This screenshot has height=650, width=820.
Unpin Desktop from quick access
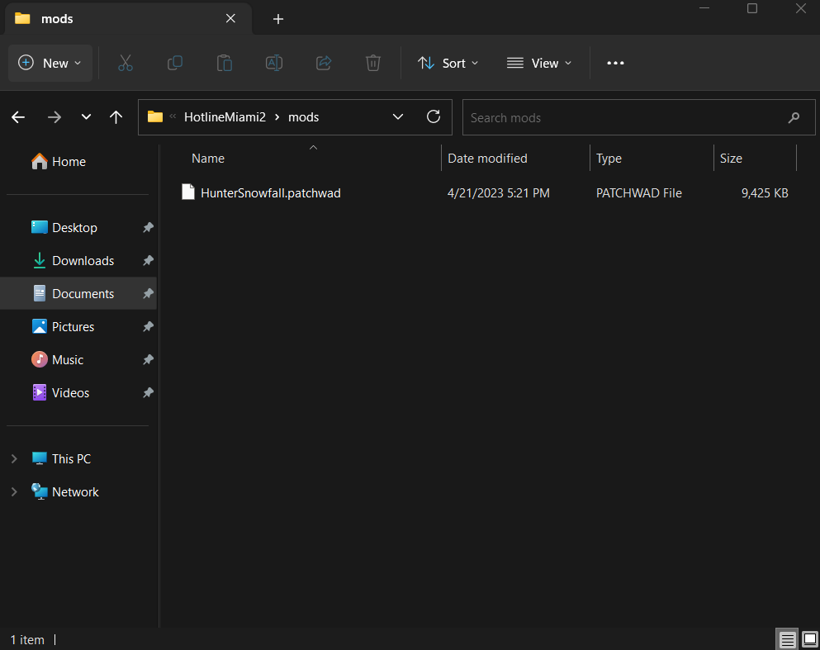pos(148,227)
